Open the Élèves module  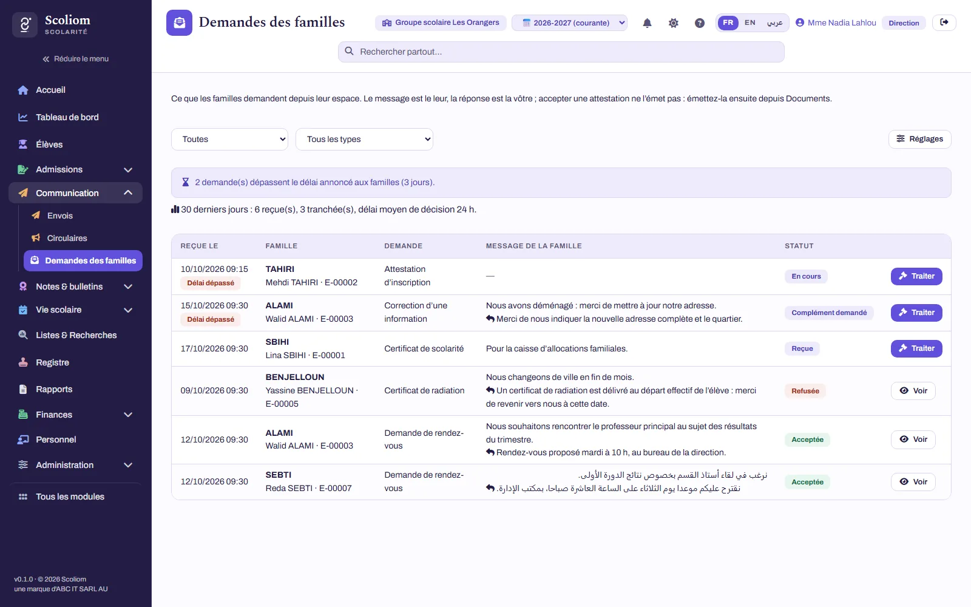coord(76,144)
